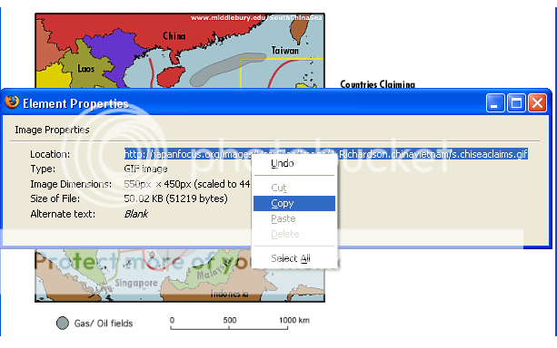Click the disabled Paste menu entry
The image size is (557, 348).
click(x=294, y=218)
